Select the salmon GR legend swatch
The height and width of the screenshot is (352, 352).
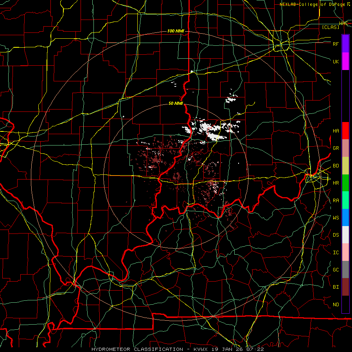pos(345,148)
